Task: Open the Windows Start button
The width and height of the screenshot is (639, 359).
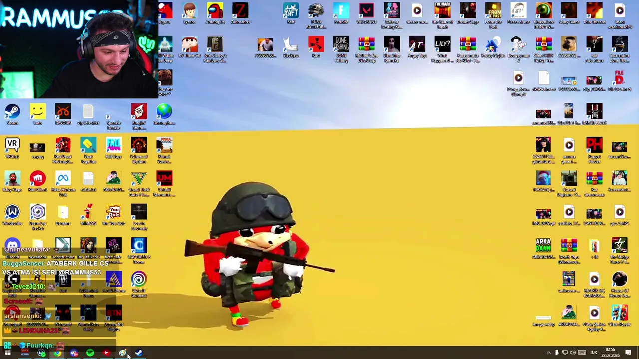Action: pos(7,353)
